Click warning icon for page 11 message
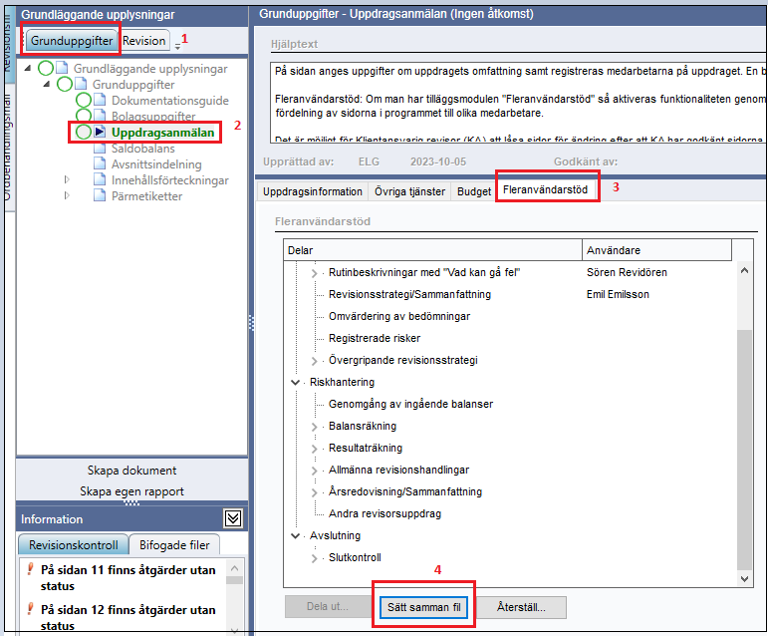The height and width of the screenshot is (636, 768). pyautogui.click(x=30, y=569)
